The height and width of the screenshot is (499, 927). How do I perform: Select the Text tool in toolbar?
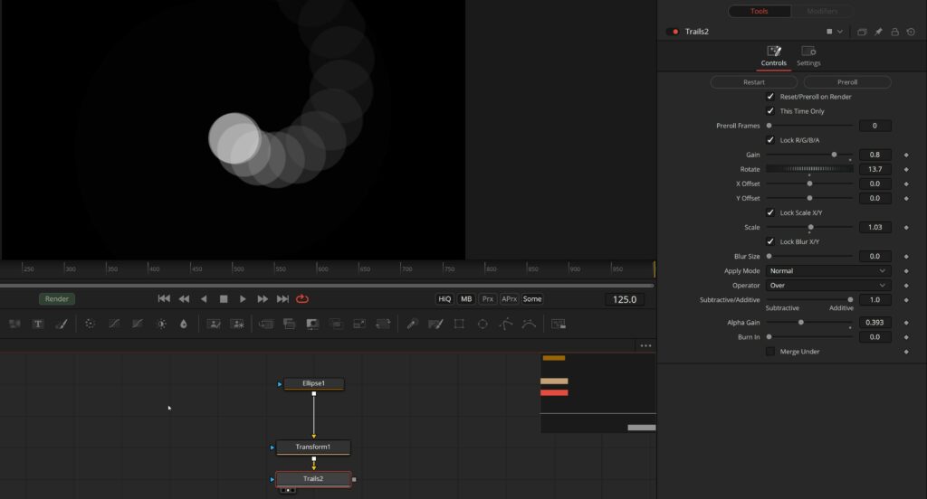(x=38, y=324)
